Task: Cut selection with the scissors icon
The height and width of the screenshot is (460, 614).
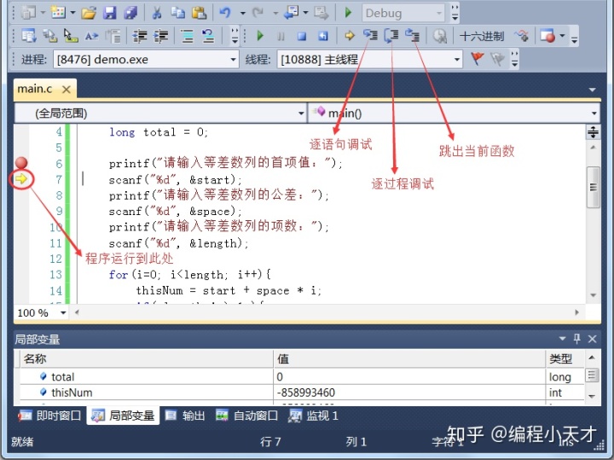Action: 157,13
